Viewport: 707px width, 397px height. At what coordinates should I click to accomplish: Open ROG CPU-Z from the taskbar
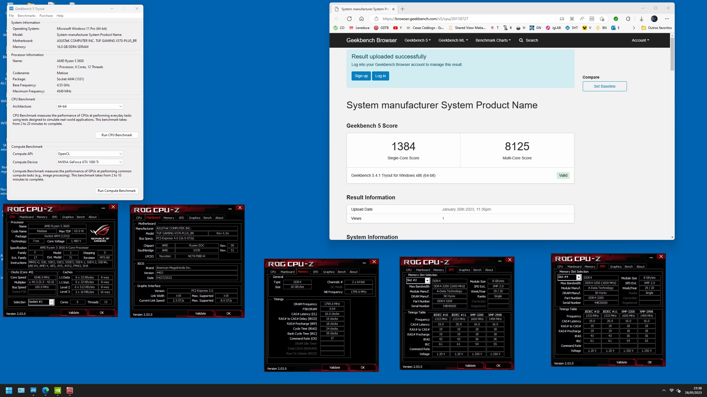coord(70,390)
